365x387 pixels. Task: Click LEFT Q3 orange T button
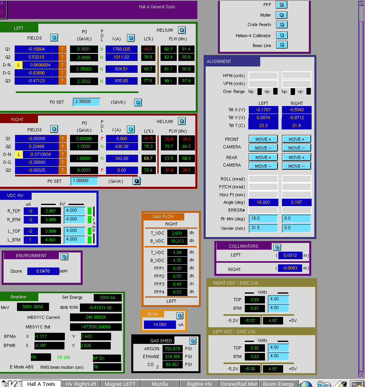[x=62, y=81]
